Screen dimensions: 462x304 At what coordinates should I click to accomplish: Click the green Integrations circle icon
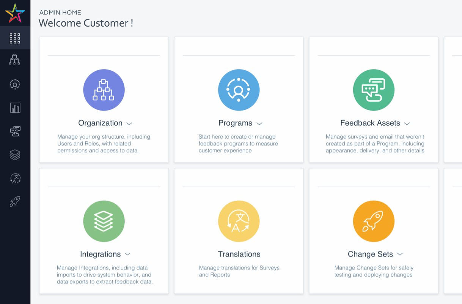coord(104,221)
